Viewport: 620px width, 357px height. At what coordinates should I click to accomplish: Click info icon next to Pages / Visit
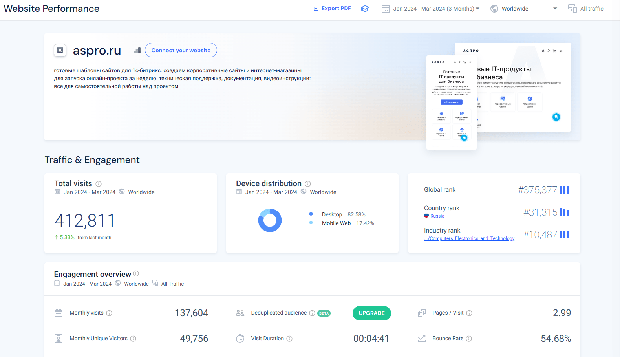tap(469, 313)
